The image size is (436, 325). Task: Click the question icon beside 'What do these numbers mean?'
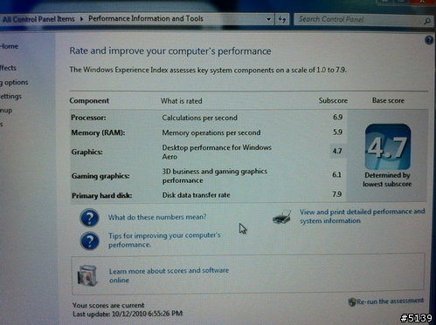[89, 218]
